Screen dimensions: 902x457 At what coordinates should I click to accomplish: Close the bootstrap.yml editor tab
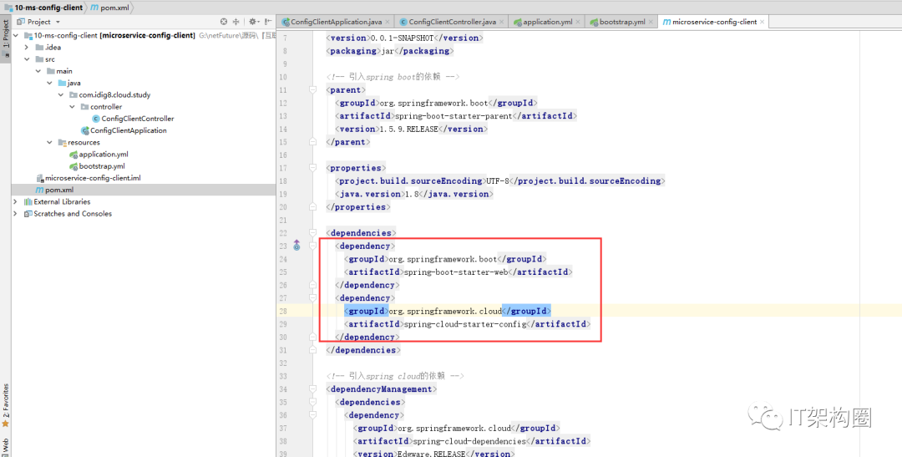651,22
